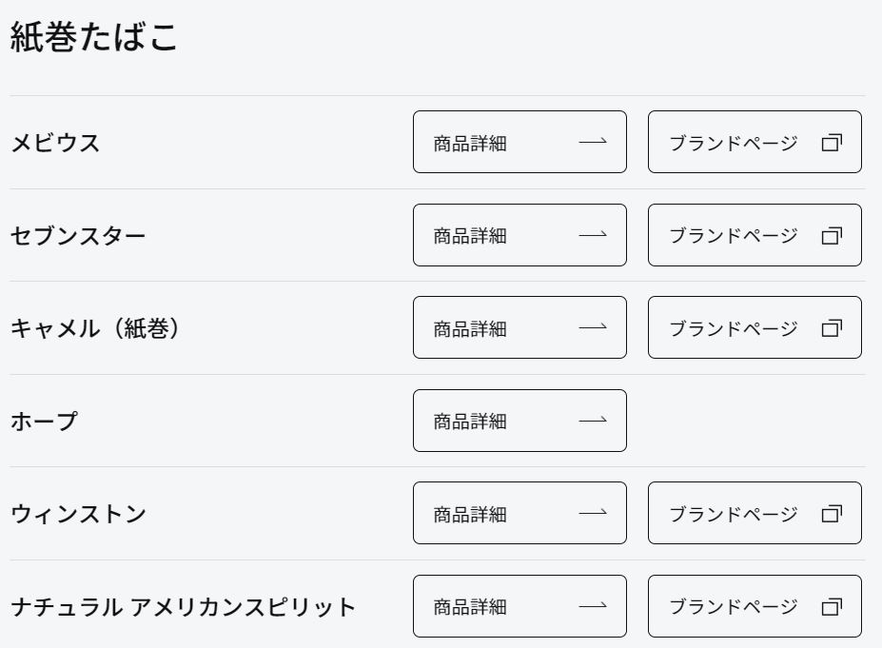Click the arrow icon in ウィンストン 商品詳細 button
This screenshot has height=648, width=882.
(x=593, y=513)
